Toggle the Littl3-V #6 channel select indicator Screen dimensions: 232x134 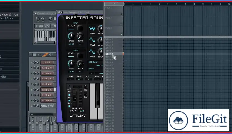55,90
